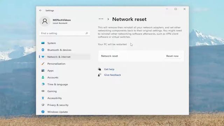The height and width of the screenshot is (126, 224).
Task: Go to Personalization settings
Action: click(x=65, y=64)
